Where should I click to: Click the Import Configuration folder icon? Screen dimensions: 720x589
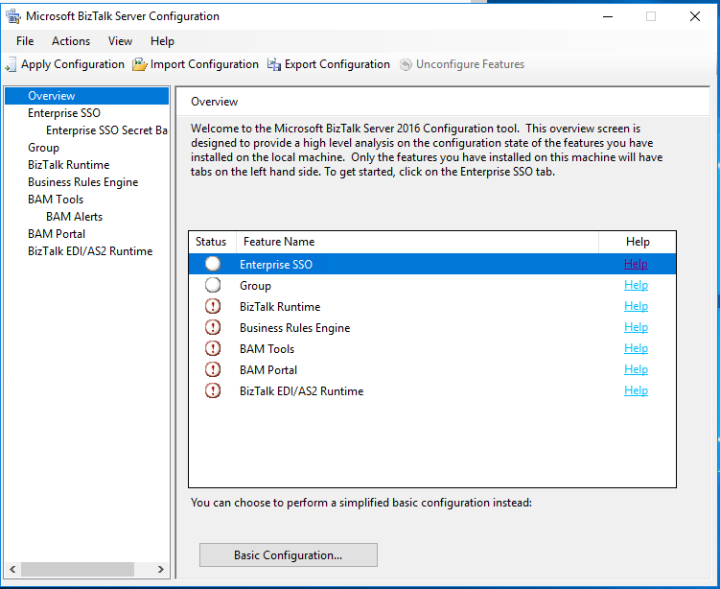140,64
